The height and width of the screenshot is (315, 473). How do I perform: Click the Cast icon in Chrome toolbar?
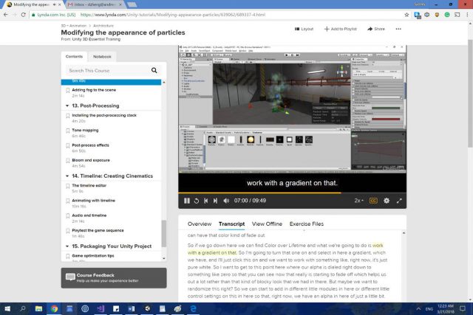click(457, 15)
